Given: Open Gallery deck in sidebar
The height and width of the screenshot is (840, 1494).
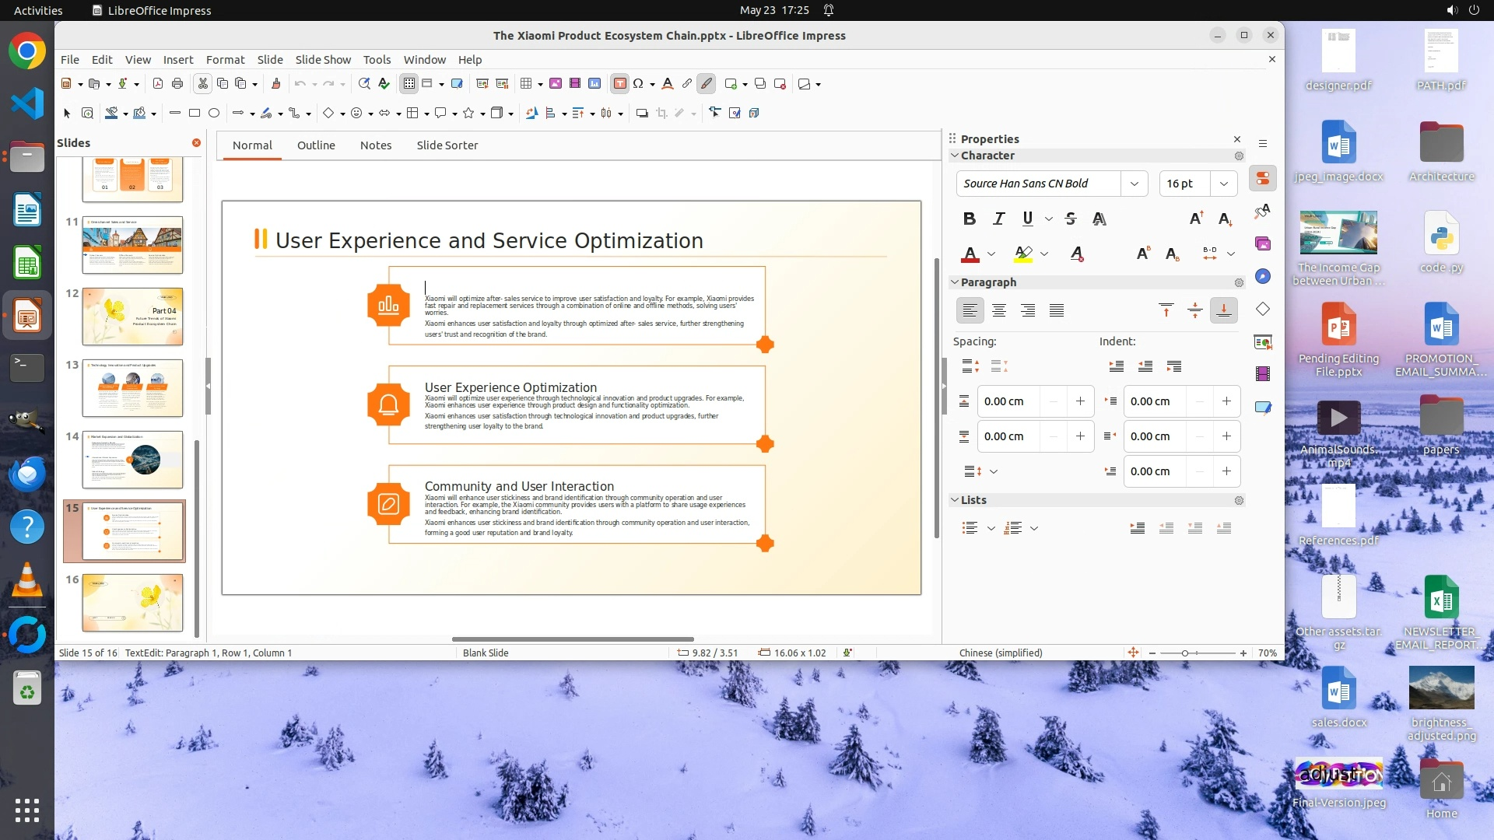Looking at the screenshot, I should click(x=1263, y=244).
